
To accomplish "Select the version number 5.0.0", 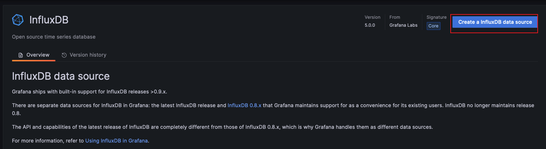I will pyautogui.click(x=370, y=25).
